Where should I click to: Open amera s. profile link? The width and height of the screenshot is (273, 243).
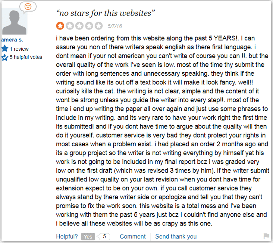point(12,40)
